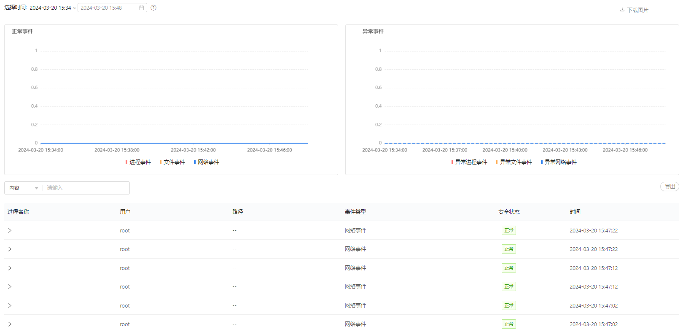This screenshot has width=683, height=332.
Task: Expand the first row at 15:47:12
Action: point(10,268)
